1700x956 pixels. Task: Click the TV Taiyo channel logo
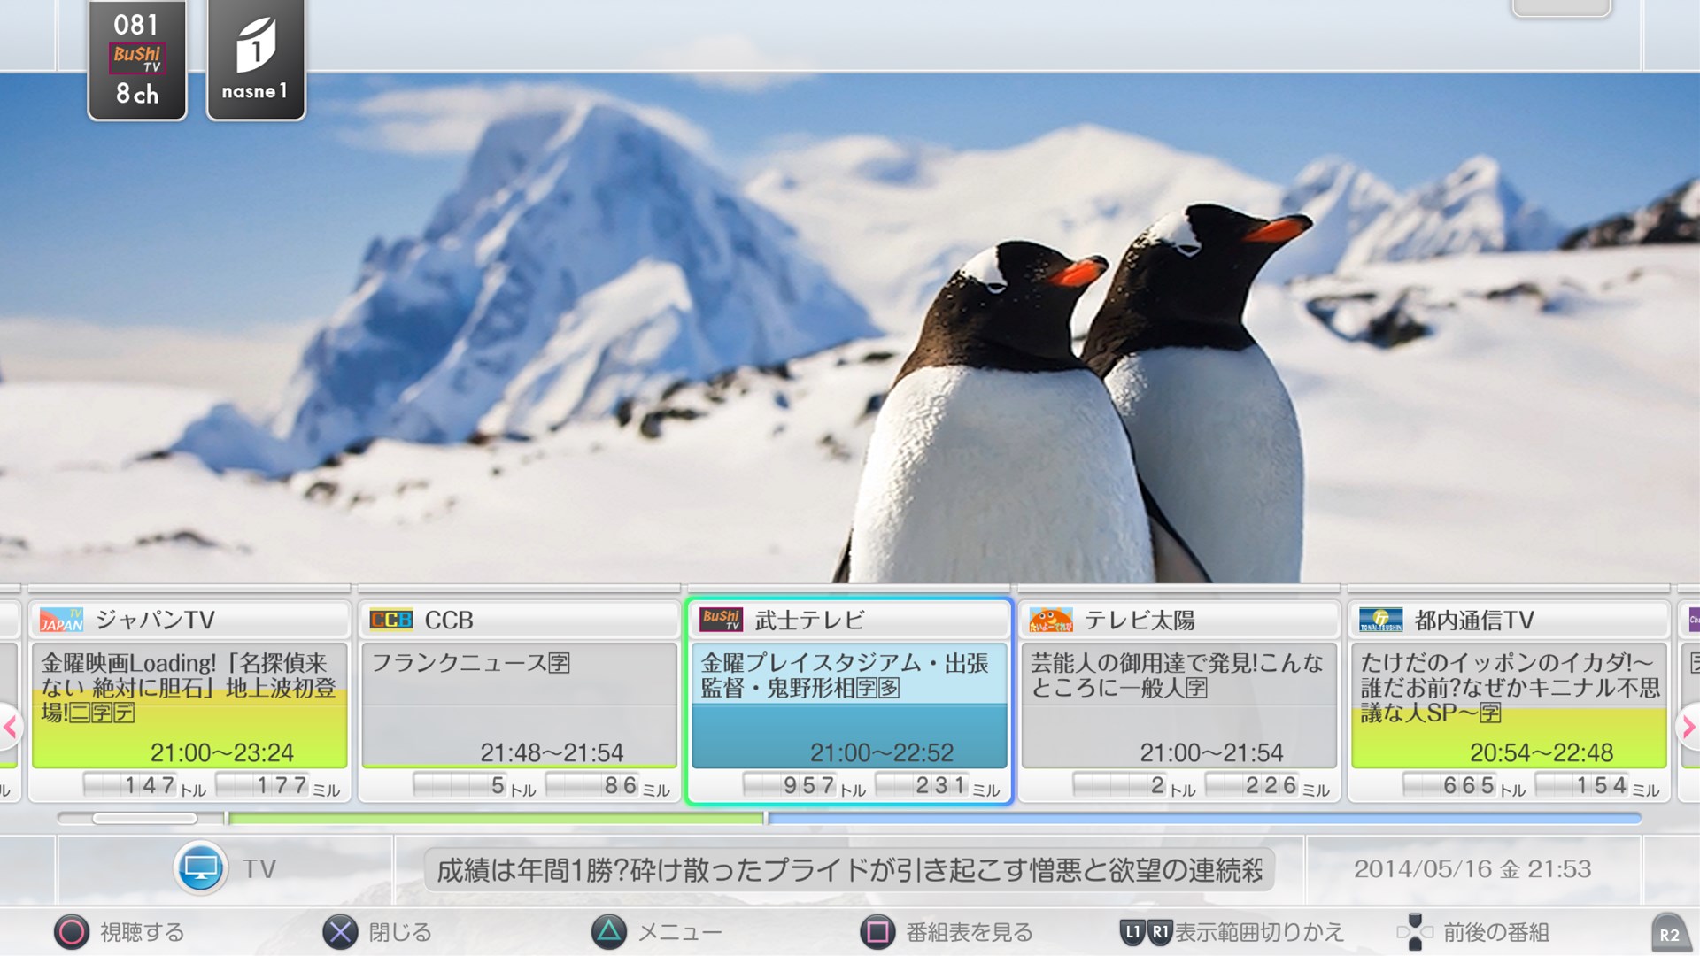coord(1051,620)
